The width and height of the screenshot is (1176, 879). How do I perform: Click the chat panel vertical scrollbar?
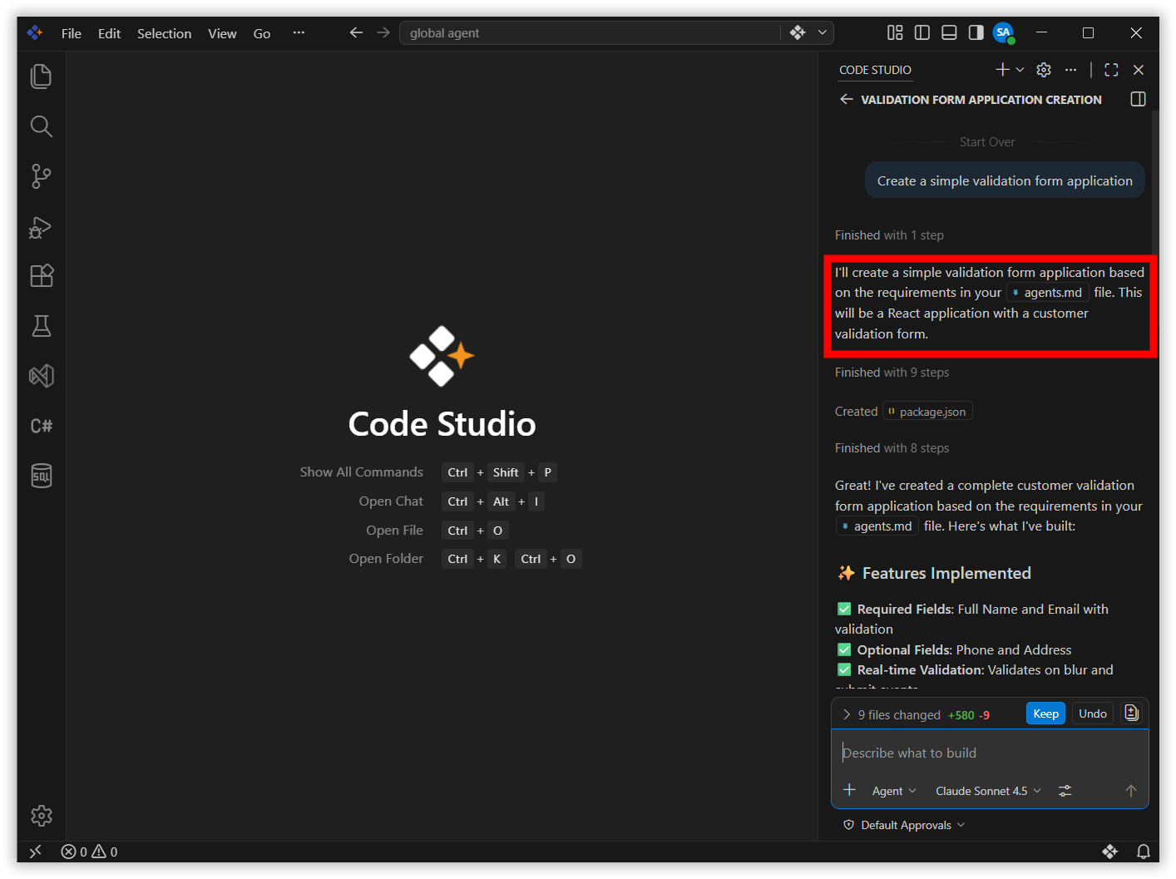tap(1154, 183)
